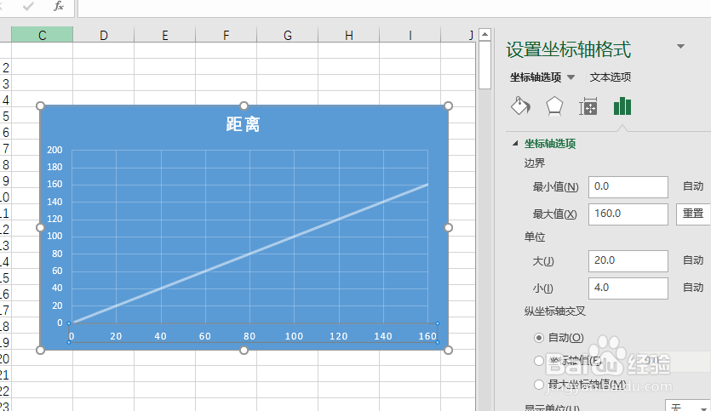711x411 pixels.
Task: Switch to the 文本选项 tab
Action: click(610, 77)
